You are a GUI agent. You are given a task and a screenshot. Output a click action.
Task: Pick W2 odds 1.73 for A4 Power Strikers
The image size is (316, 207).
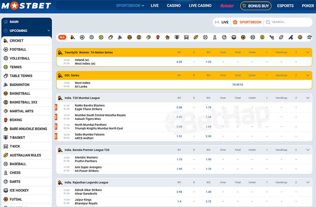coord(209,169)
